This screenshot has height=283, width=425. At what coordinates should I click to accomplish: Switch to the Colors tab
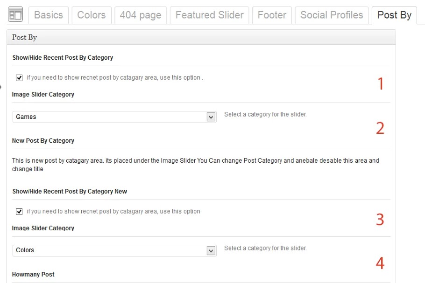click(x=91, y=15)
